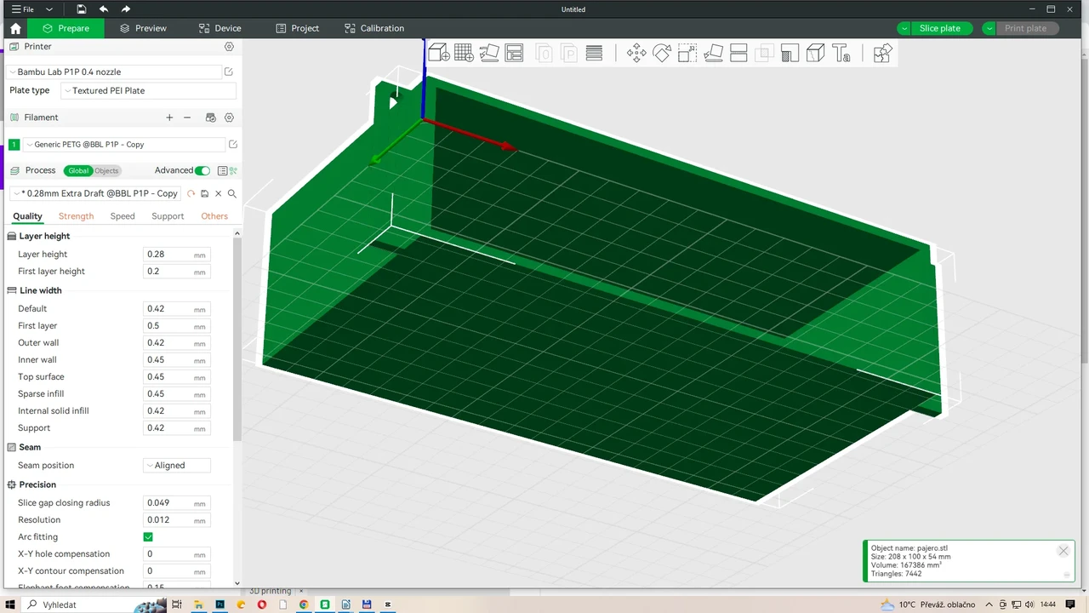1089x613 pixels.
Task: Close the pajero.stl object info popup
Action: click(1063, 551)
